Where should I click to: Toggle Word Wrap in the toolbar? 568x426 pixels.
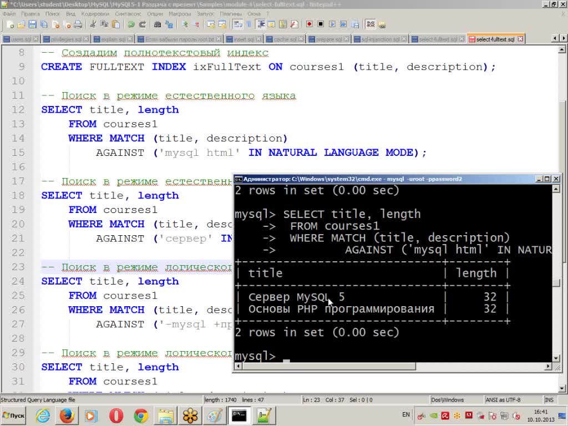[237, 24]
